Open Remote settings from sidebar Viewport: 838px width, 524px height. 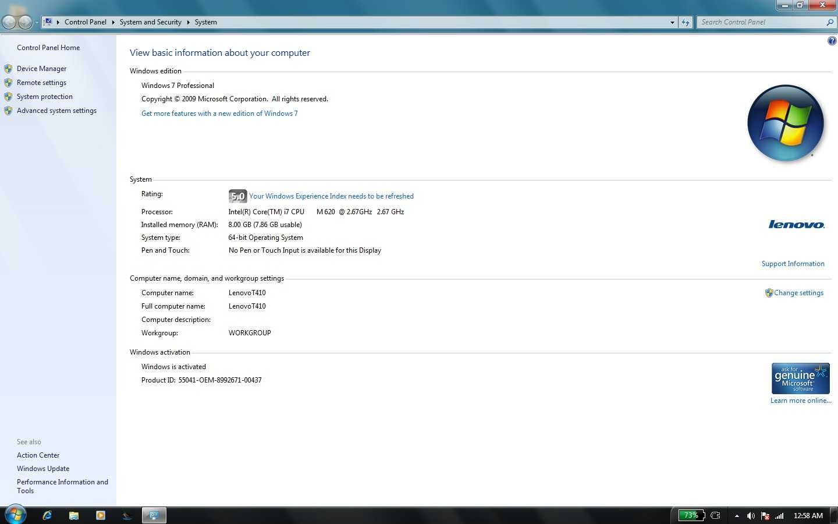tap(41, 83)
